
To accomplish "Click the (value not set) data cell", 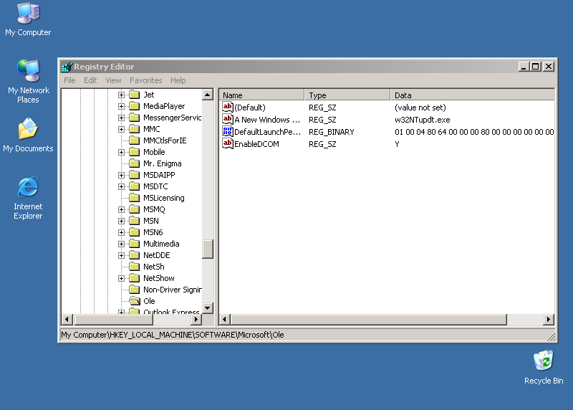I will [x=420, y=108].
